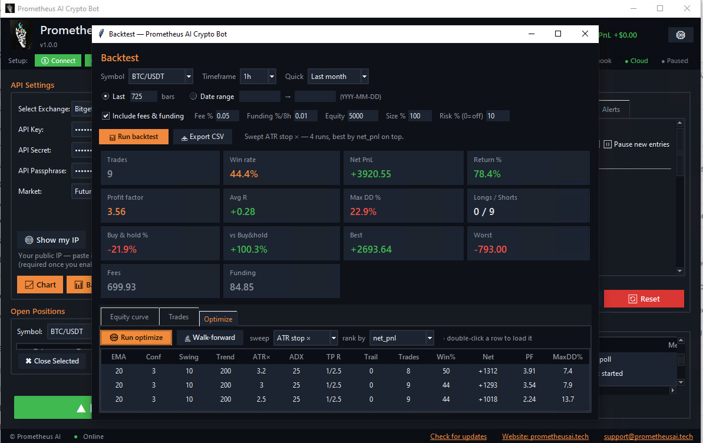Click the Run backtest button
Viewport: 703px width, 443px height.
(134, 137)
